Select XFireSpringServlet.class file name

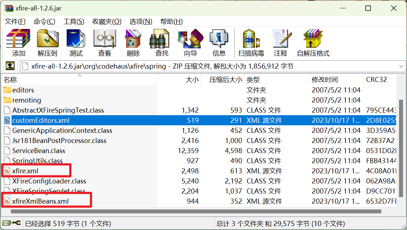point(49,191)
